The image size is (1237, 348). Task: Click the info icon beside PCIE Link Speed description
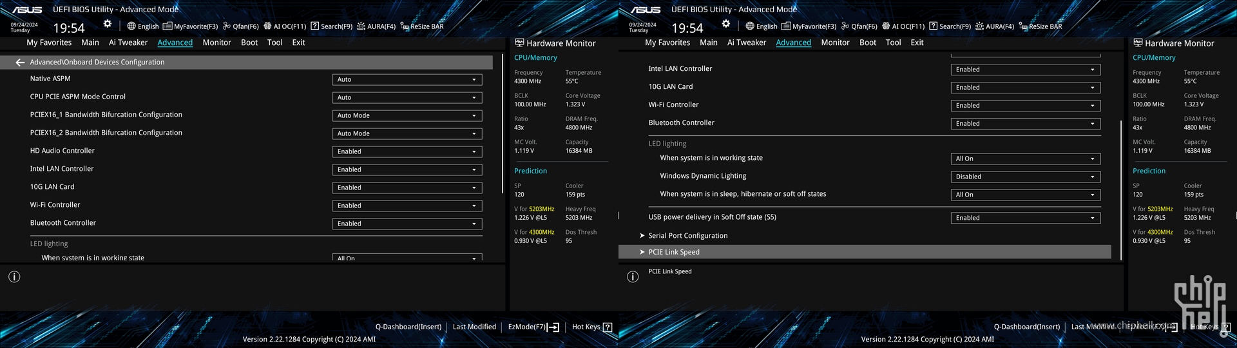pos(633,276)
